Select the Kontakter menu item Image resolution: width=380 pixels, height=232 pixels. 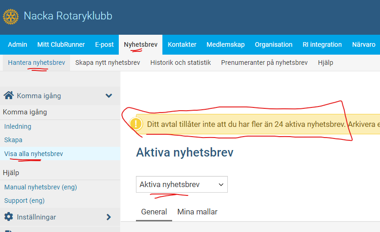[x=182, y=44]
